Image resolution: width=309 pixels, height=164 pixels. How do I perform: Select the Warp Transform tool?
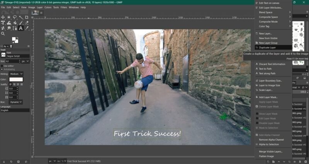(9, 23)
